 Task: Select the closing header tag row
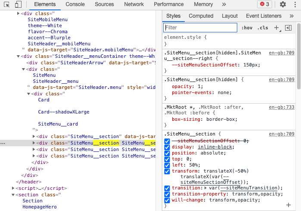28,182
